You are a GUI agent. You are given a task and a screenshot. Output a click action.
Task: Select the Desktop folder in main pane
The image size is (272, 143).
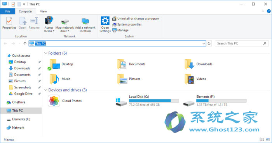(x=60, y=64)
